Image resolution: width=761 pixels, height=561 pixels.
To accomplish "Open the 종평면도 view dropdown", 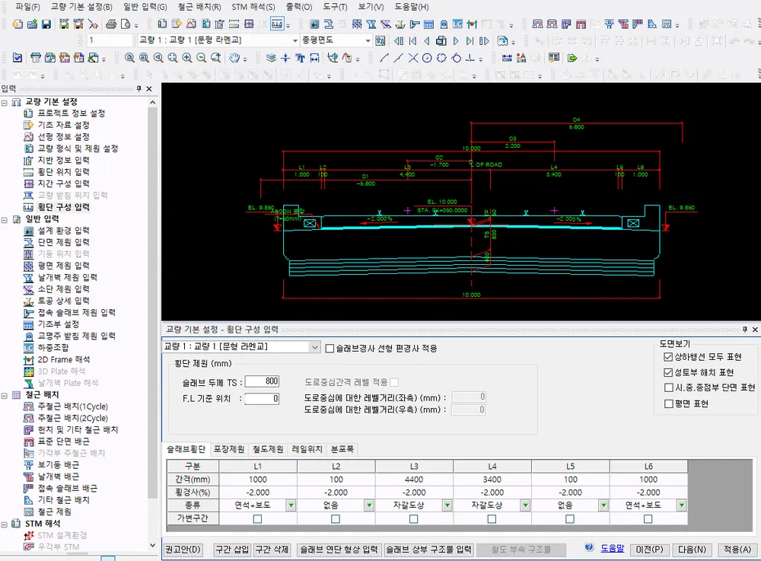I will tap(368, 40).
